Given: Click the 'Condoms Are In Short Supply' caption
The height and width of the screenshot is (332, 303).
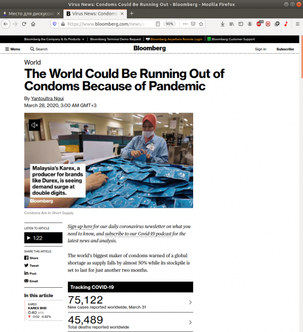Looking at the screenshot, I should point(49,213).
